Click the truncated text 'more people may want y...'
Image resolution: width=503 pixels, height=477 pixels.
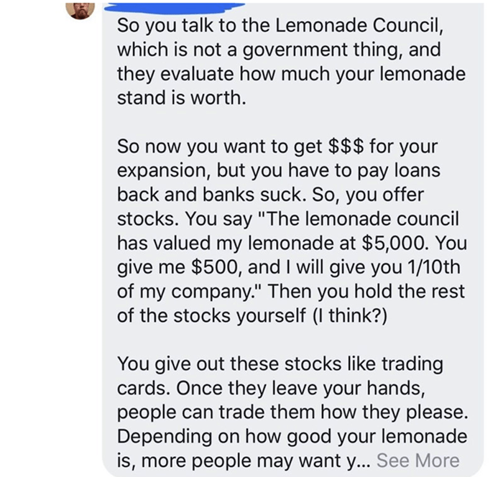click(256, 461)
